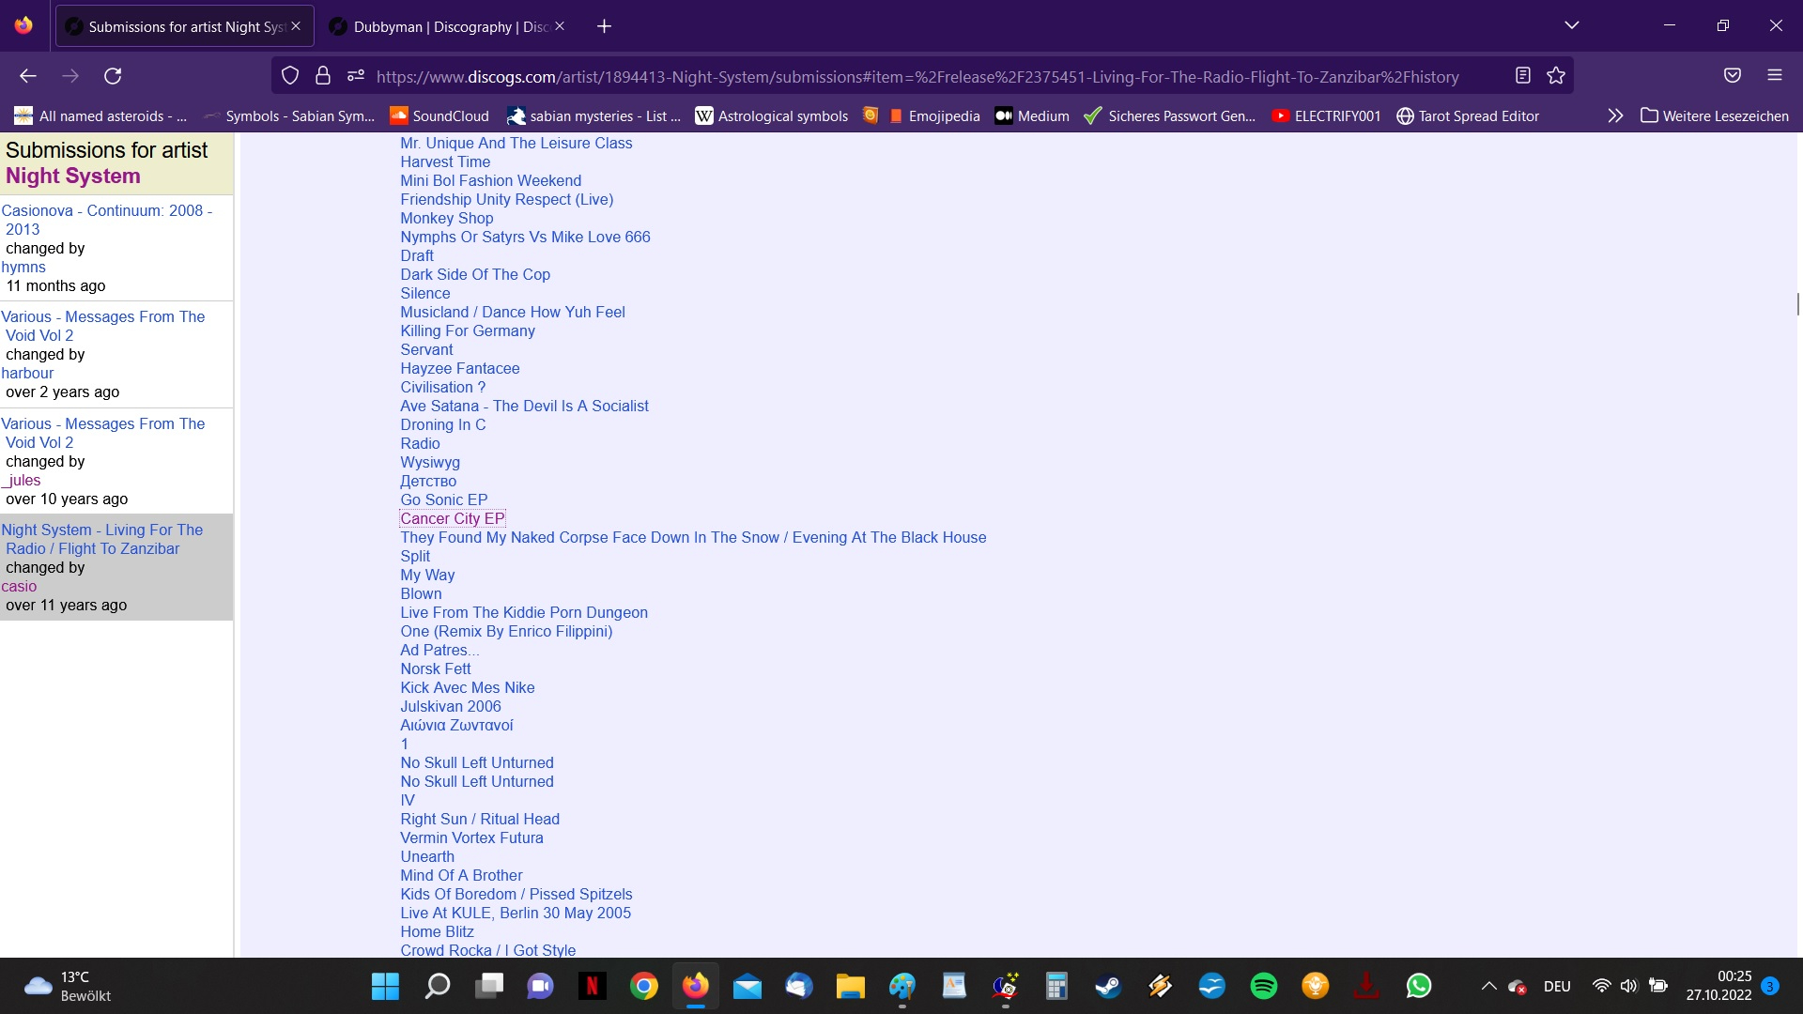Open the Cancer City EP link
Image resolution: width=1803 pixels, height=1014 pixels.
click(453, 518)
